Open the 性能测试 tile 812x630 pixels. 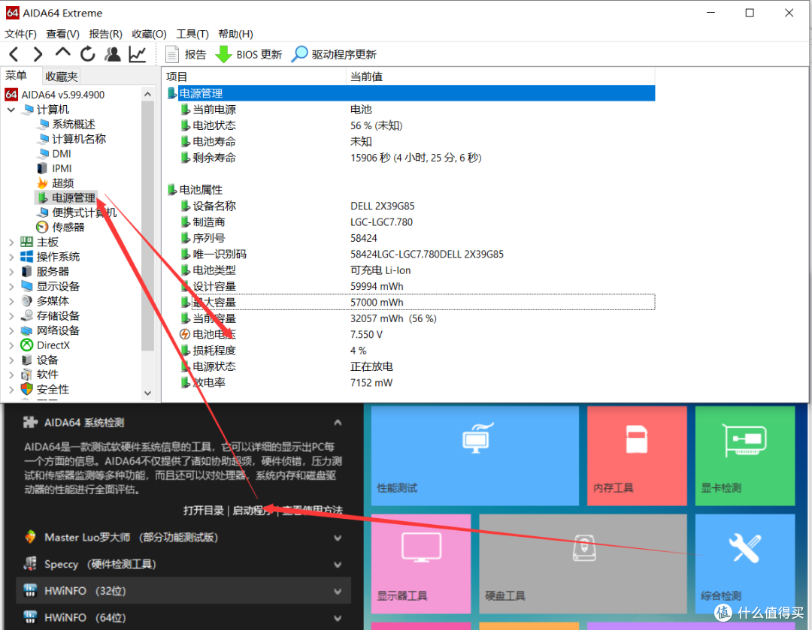tap(475, 456)
